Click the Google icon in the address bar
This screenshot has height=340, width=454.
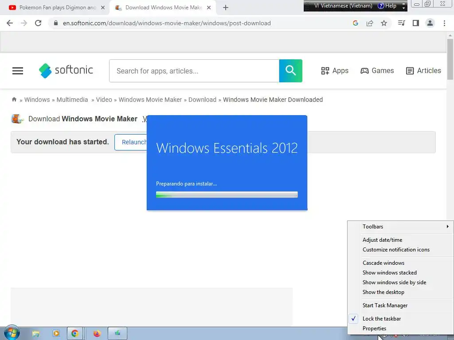pos(356,23)
